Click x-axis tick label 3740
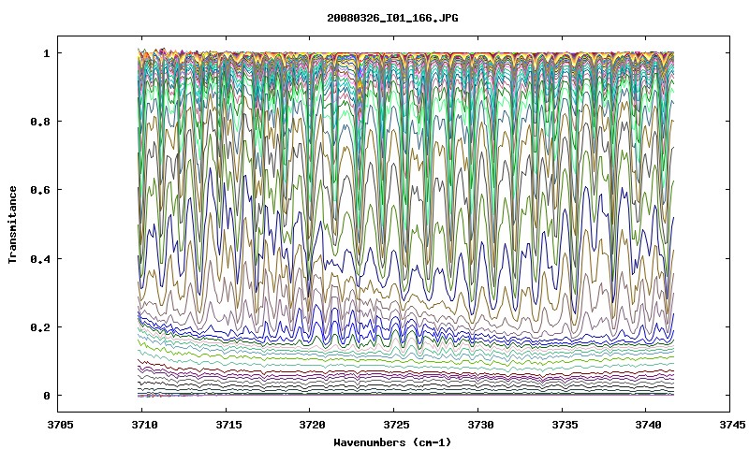The height and width of the screenshot is (449, 749). pos(649,425)
